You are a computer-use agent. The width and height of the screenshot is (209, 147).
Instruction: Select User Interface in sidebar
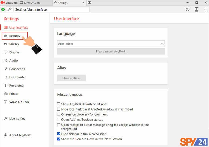click(19, 27)
